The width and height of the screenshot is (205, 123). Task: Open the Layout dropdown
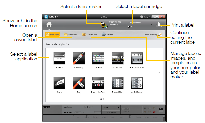111,108
